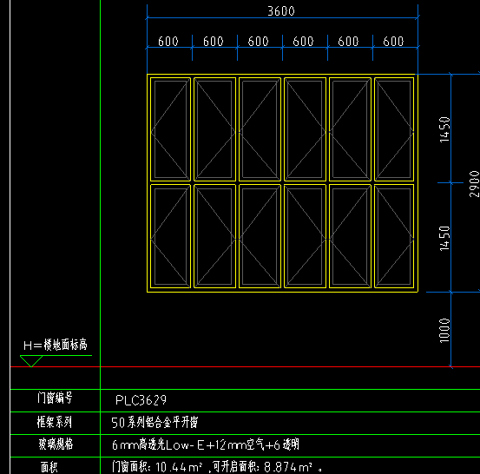
Task: Select the rightmost 600 dimension text
Action: tap(393, 42)
